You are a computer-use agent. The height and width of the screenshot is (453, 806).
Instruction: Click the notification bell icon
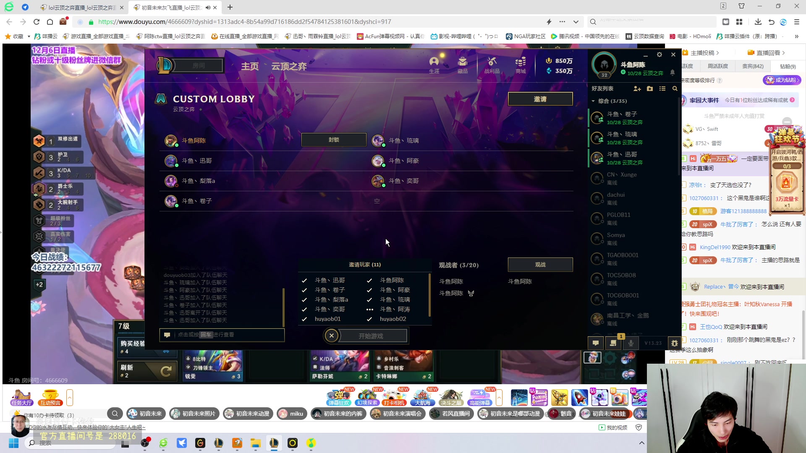coord(672,73)
